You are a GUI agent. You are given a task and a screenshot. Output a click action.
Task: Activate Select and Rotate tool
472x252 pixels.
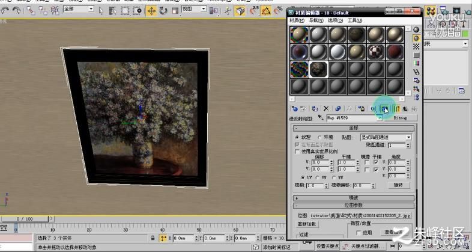pyautogui.click(x=163, y=11)
